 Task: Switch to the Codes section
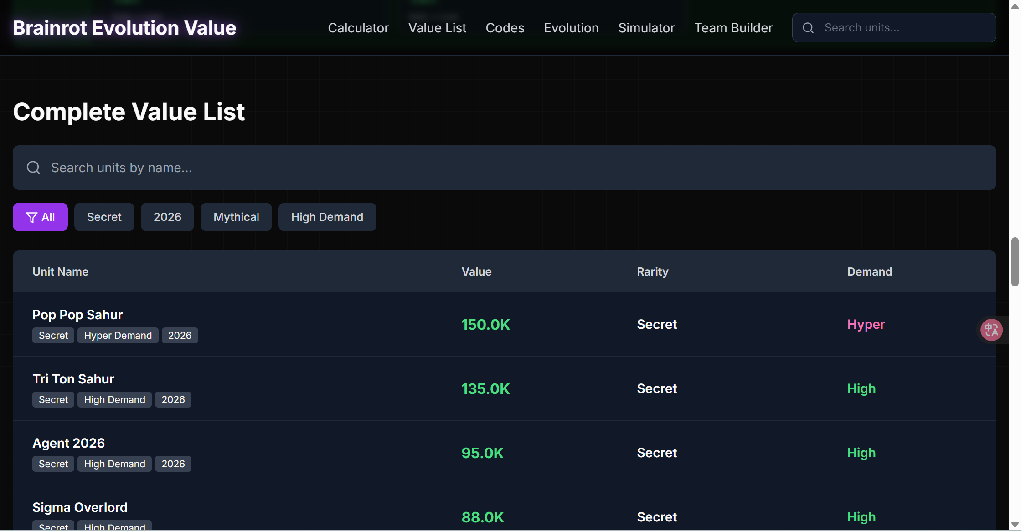click(x=505, y=27)
